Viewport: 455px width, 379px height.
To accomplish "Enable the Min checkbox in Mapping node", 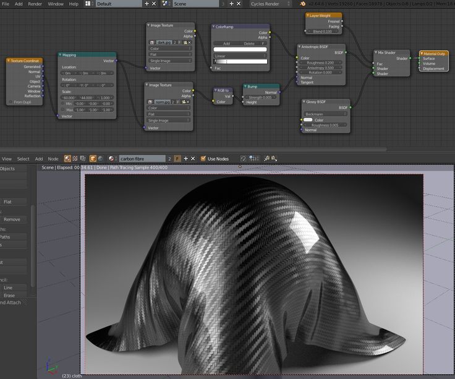I will (64, 104).
